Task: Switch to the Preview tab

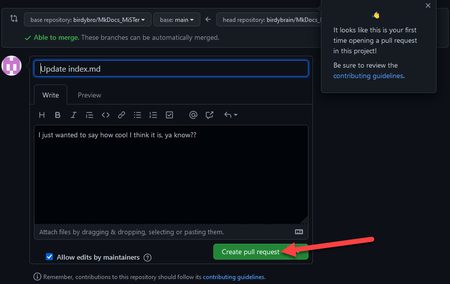Action: (x=89, y=95)
